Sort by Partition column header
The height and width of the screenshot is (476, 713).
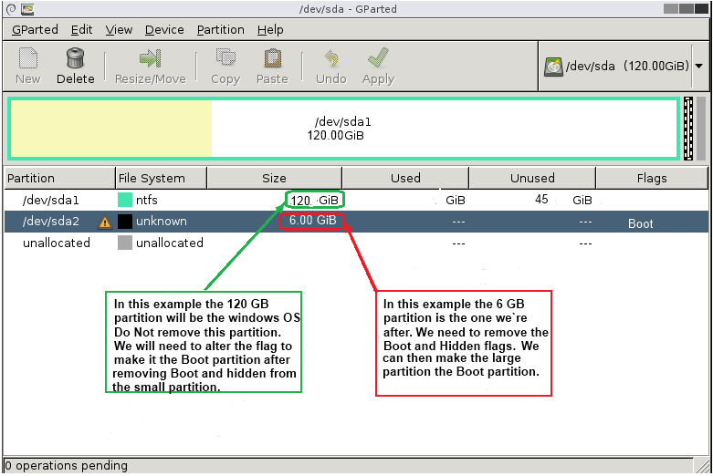(59, 178)
